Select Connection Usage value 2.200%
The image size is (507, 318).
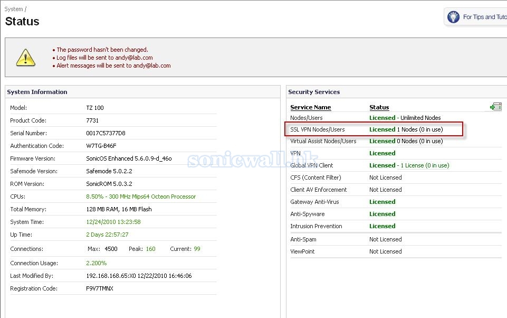point(97,263)
